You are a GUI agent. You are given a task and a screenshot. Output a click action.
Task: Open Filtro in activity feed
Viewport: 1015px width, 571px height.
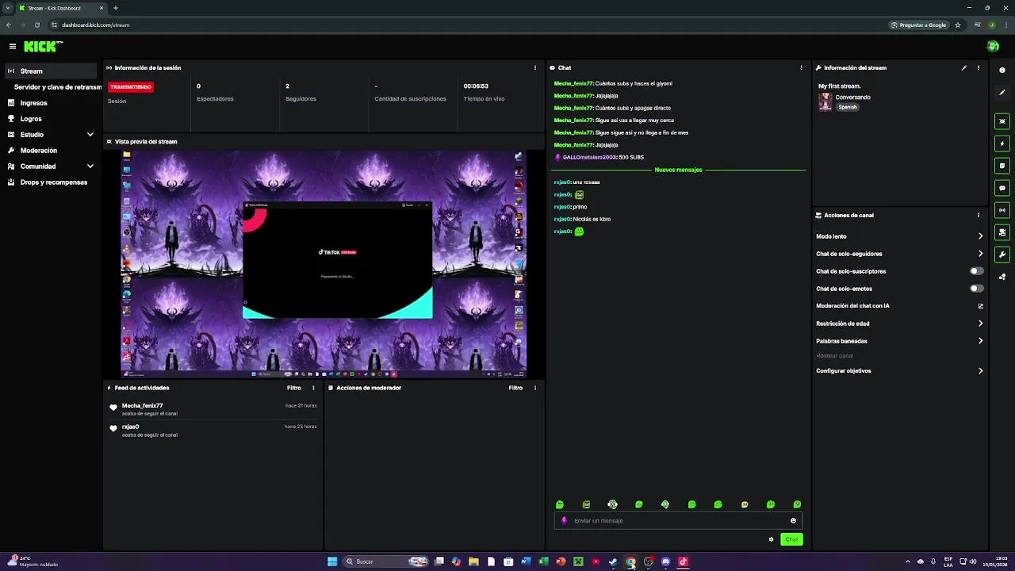pyautogui.click(x=294, y=389)
